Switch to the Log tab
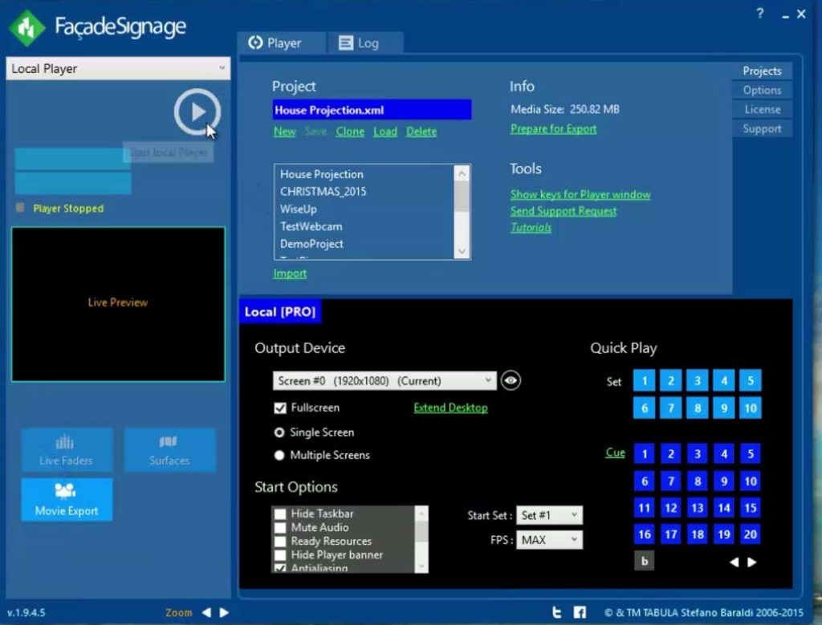The width and height of the screenshot is (822, 625). point(365,43)
